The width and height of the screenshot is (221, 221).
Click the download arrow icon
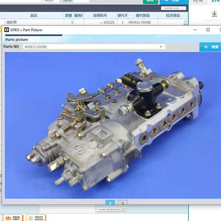[215, 14]
